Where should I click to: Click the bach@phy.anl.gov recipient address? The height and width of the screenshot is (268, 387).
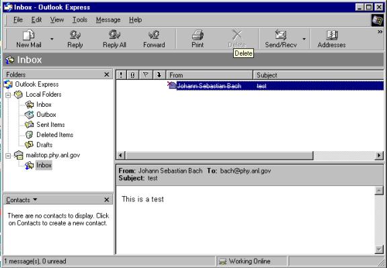pos(245,171)
